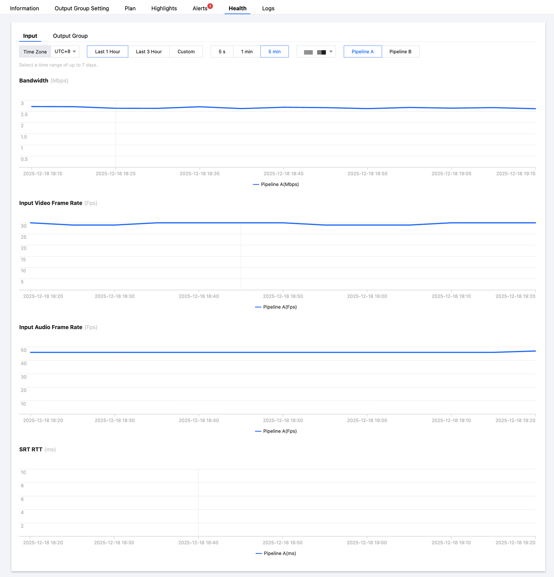
Task: Toggle Pipeline A legend in Video Frame Rate chart
Action: [x=276, y=307]
